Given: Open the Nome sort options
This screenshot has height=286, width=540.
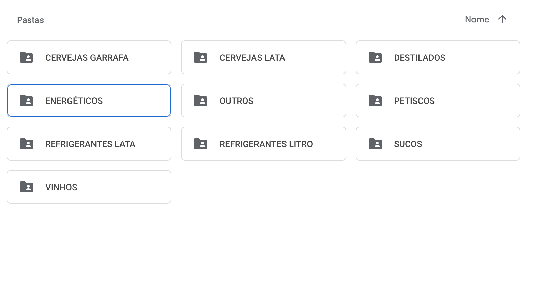Looking at the screenshot, I should tap(477, 19).
